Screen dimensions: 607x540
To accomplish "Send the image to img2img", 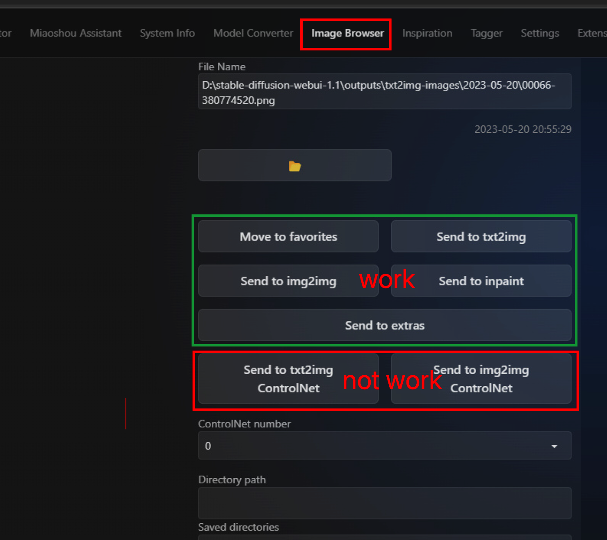I will 288,281.
